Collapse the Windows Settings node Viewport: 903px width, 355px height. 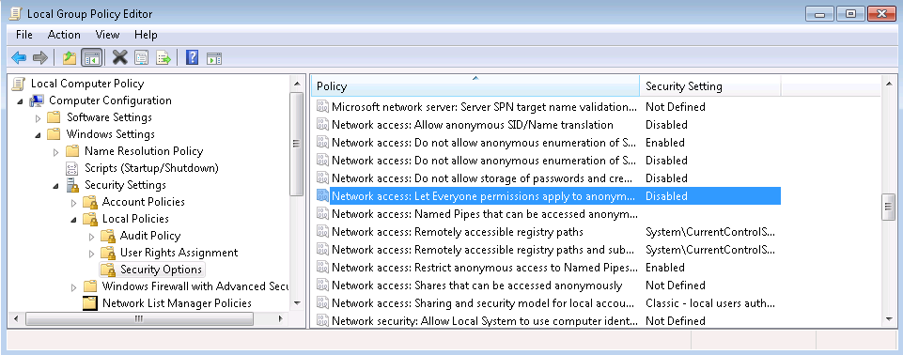coord(38,135)
